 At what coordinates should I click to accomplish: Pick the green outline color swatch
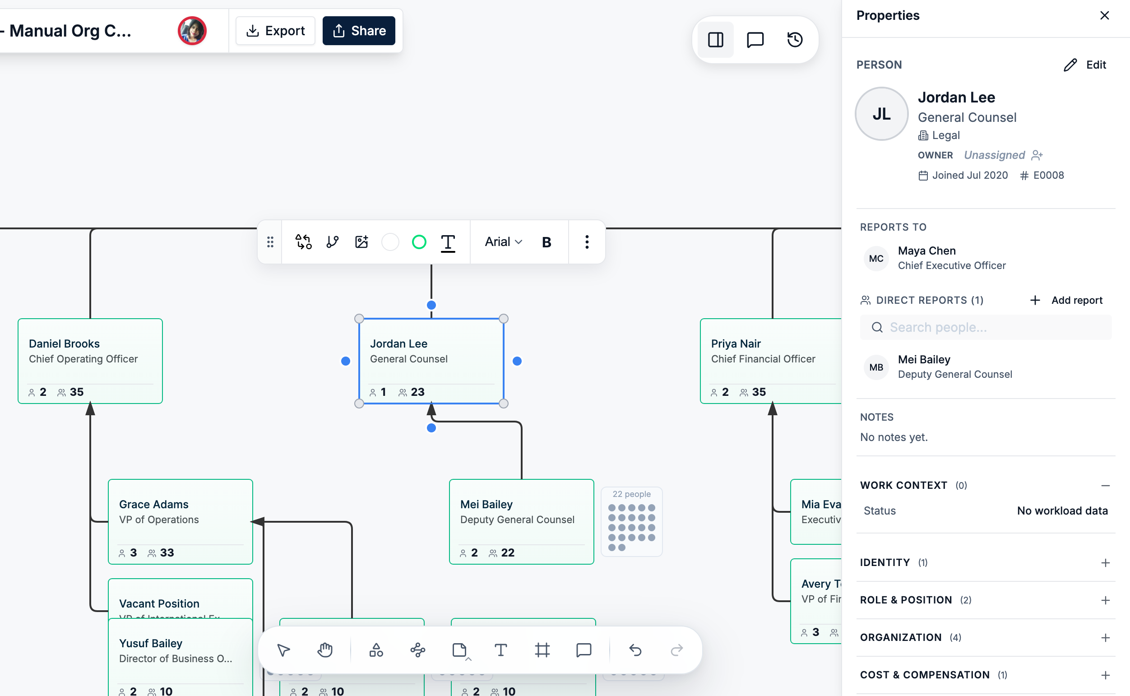[x=419, y=241]
